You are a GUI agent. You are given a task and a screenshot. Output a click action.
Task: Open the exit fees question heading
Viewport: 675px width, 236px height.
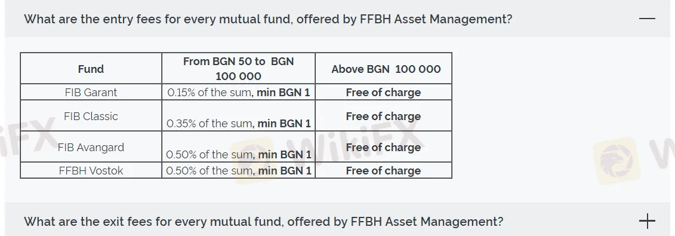(x=263, y=221)
